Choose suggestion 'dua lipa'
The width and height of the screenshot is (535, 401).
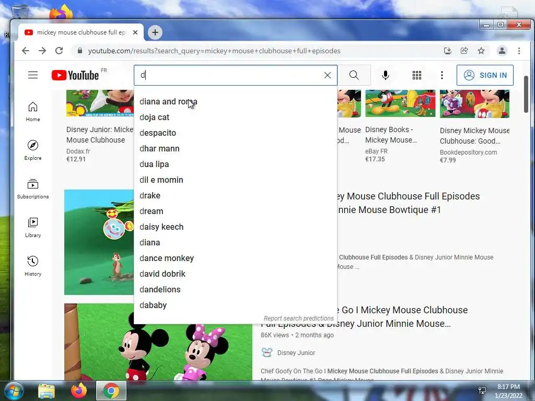coord(236,164)
